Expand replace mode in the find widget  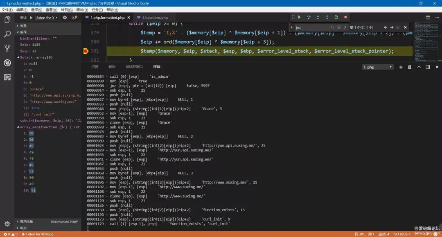click(292, 27)
